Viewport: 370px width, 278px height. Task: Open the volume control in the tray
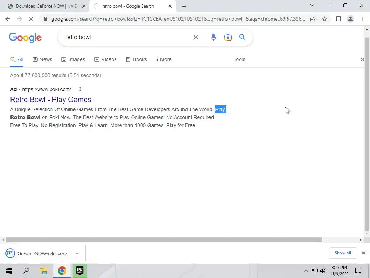(x=323, y=271)
